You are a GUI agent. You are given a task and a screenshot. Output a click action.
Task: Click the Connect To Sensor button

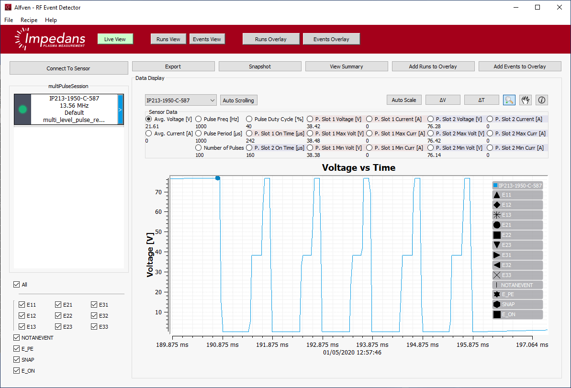tap(68, 68)
